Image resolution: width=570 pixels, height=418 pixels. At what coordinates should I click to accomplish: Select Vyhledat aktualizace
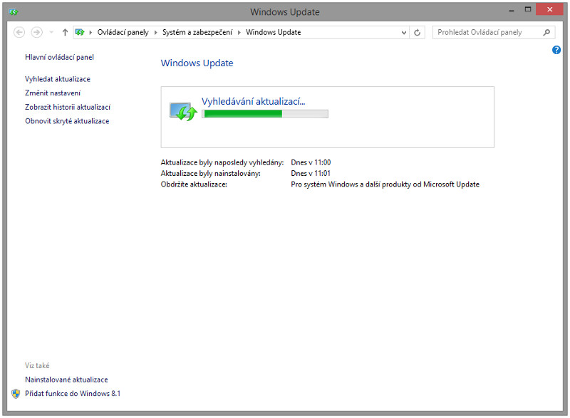58,79
